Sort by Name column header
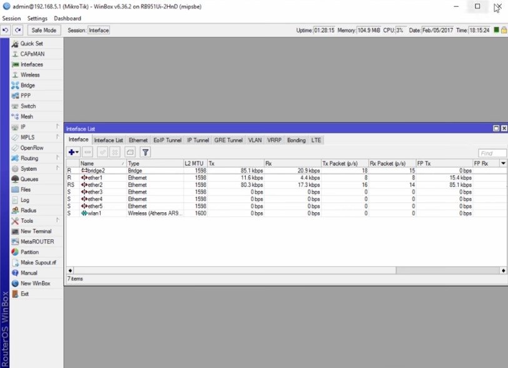This screenshot has width=508, height=368. [x=103, y=163]
